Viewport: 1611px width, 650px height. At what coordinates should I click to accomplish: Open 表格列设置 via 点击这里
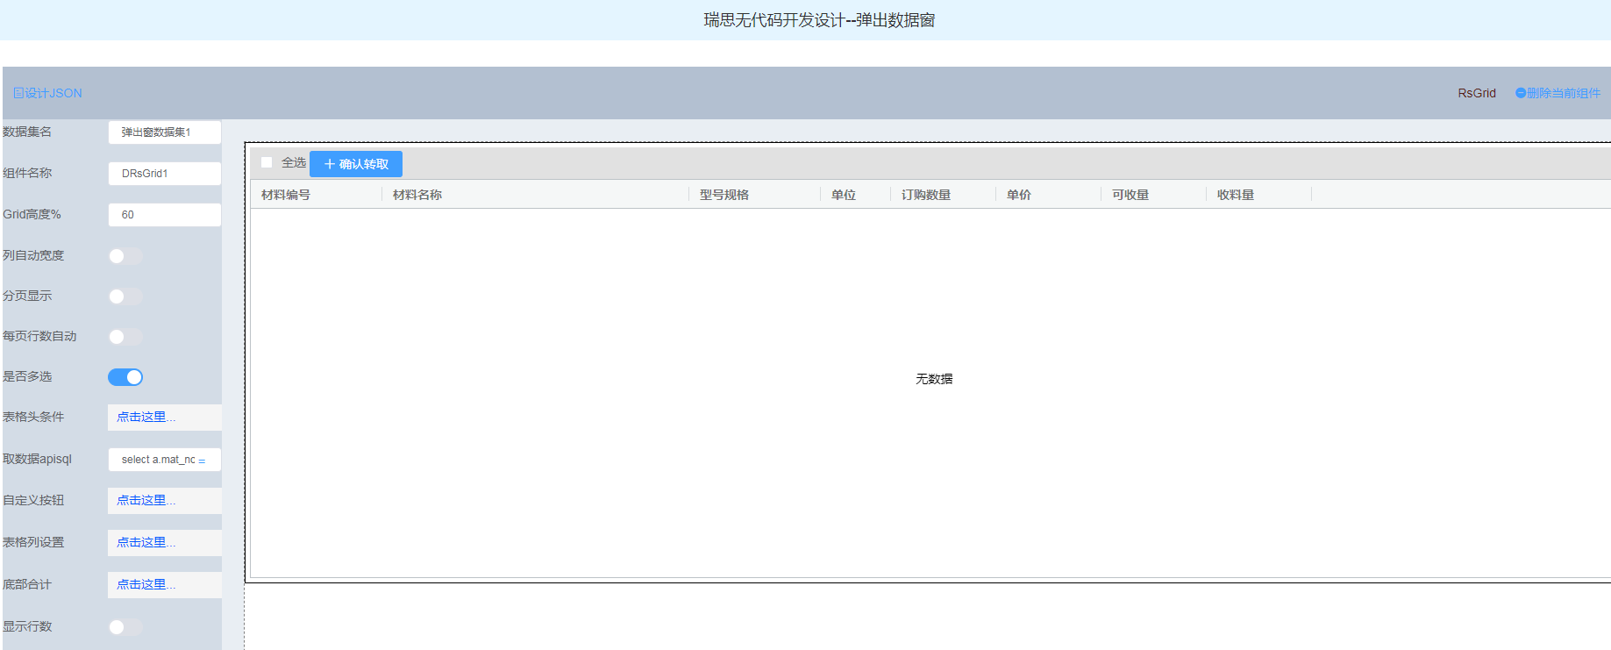pyautogui.click(x=146, y=543)
